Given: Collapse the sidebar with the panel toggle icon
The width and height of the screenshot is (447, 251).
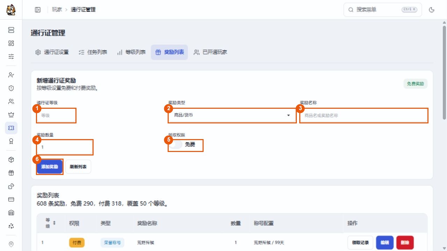Looking at the screenshot, I should pyautogui.click(x=38, y=10).
